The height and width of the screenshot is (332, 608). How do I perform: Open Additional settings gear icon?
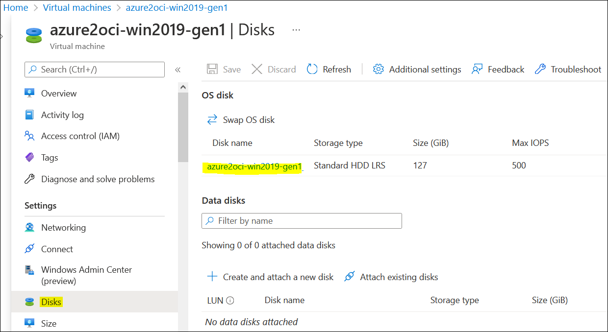pyautogui.click(x=378, y=70)
